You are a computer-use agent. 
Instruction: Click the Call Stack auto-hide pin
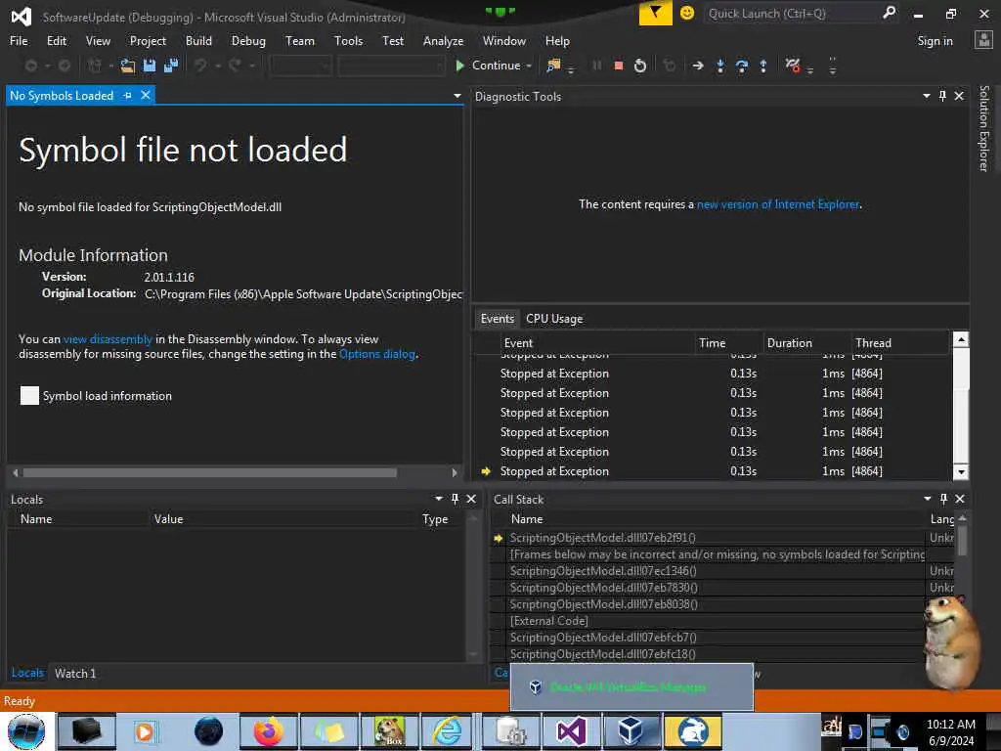coord(943,499)
